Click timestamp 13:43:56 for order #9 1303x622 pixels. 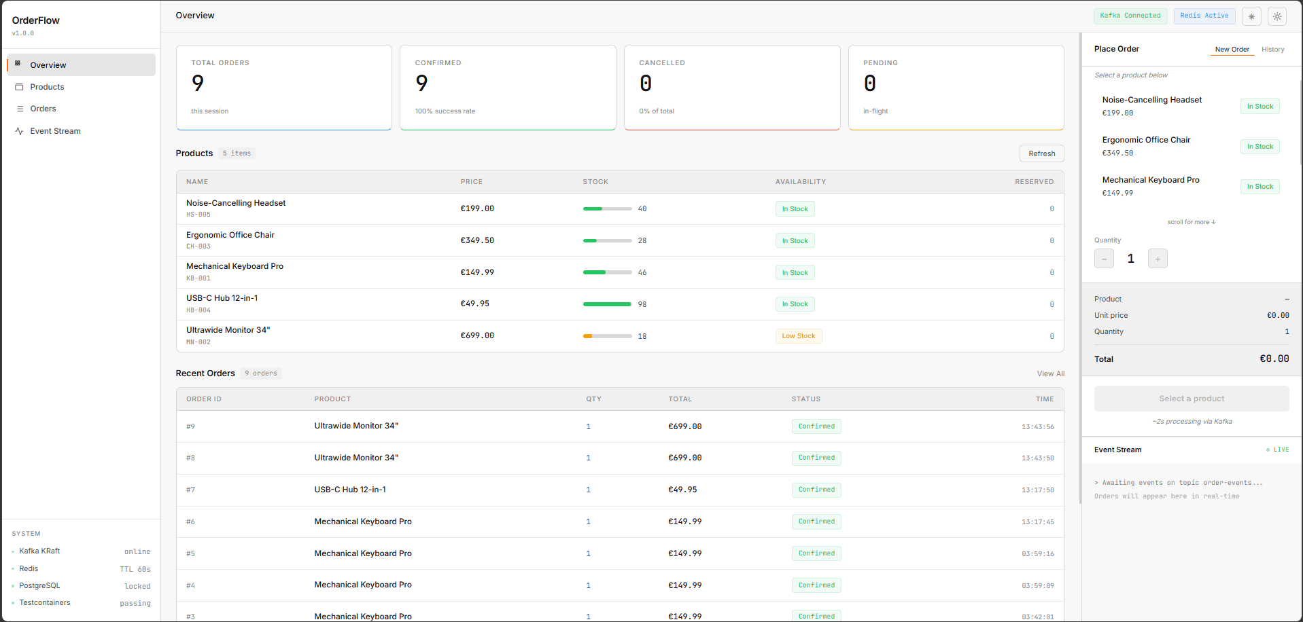tap(1037, 427)
